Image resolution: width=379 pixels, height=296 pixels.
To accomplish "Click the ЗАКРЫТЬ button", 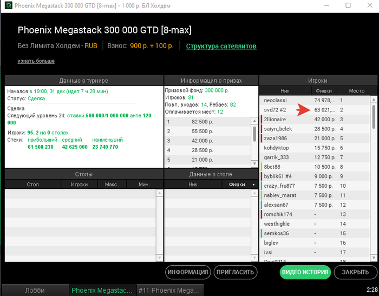I will pos(355,272).
